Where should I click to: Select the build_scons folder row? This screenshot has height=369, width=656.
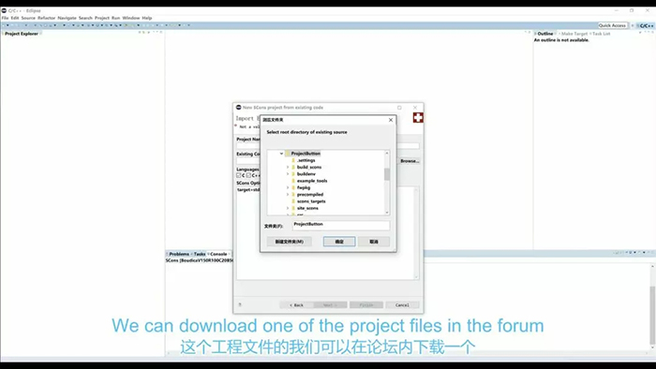(309, 167)
